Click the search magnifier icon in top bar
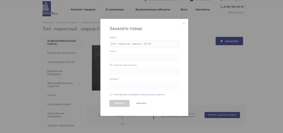This screenshot has height=133, width=283. tap(221, 1)
